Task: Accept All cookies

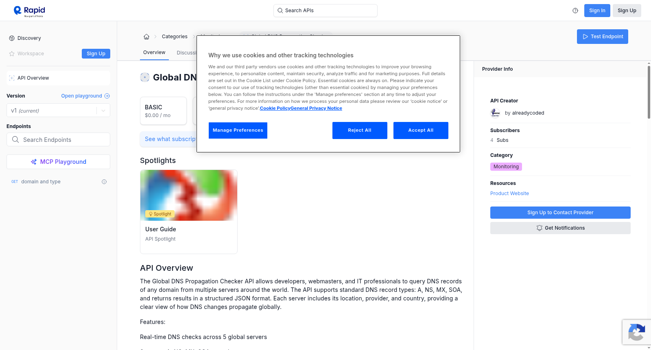Action: [421, 130]
